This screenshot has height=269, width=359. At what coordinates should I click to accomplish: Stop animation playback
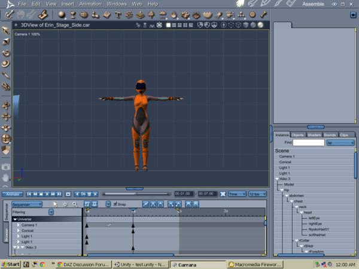click(x=41, y=194)
